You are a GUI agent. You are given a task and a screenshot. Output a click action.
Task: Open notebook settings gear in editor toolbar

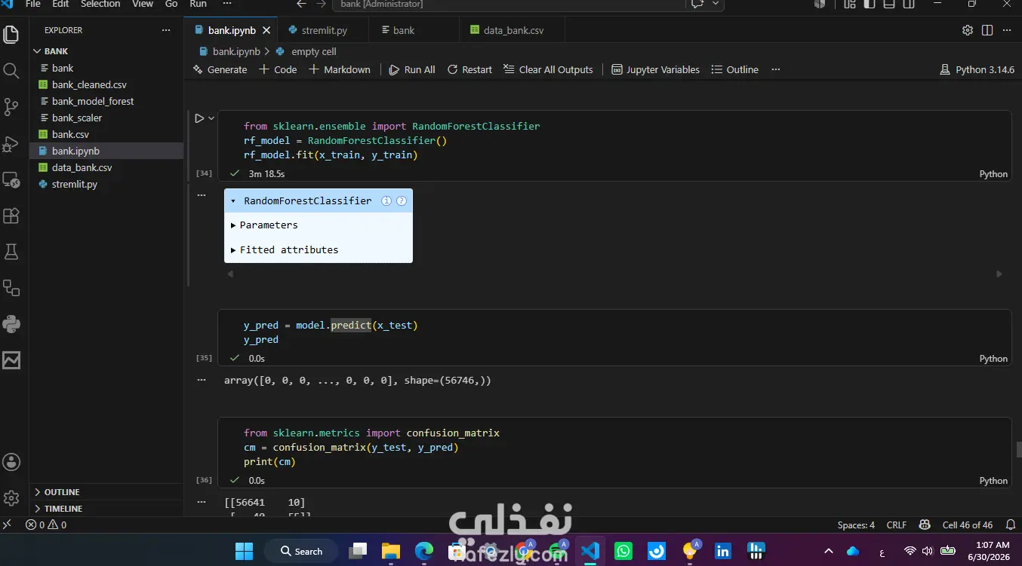[x=968, y=30]
